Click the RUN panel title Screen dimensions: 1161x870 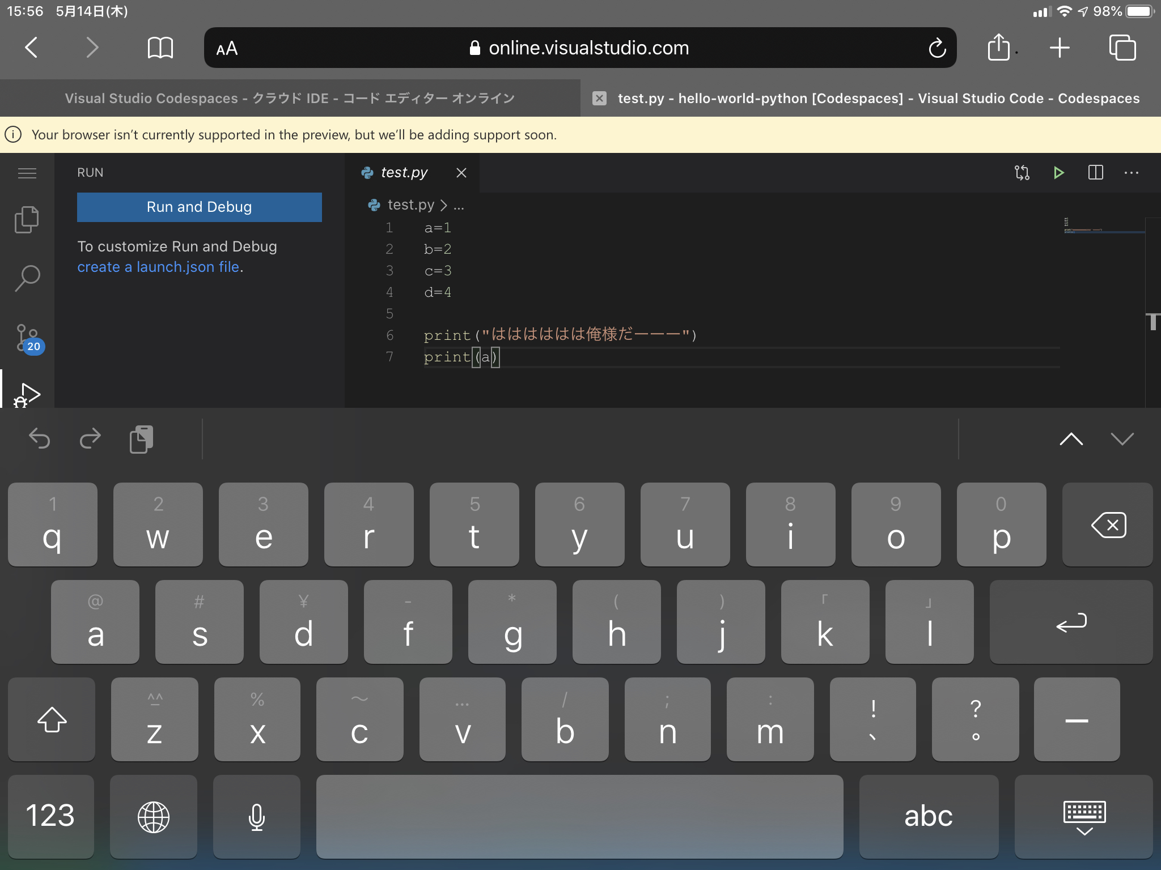click(90, 173)
